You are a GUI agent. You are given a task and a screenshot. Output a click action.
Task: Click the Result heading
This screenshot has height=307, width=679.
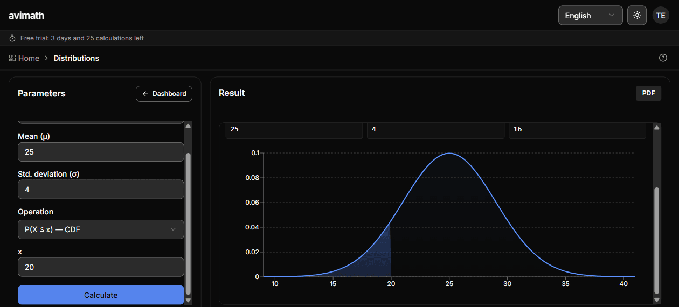(232, 93)
